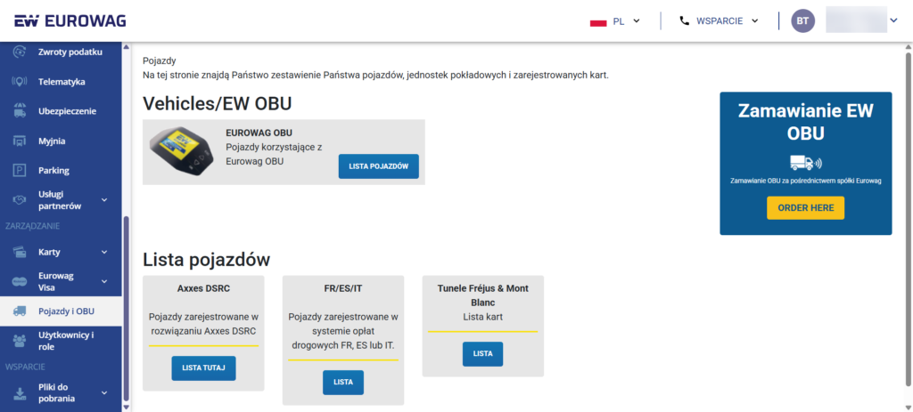Click the EUROWAG OBU bold label

click(259, 133)
